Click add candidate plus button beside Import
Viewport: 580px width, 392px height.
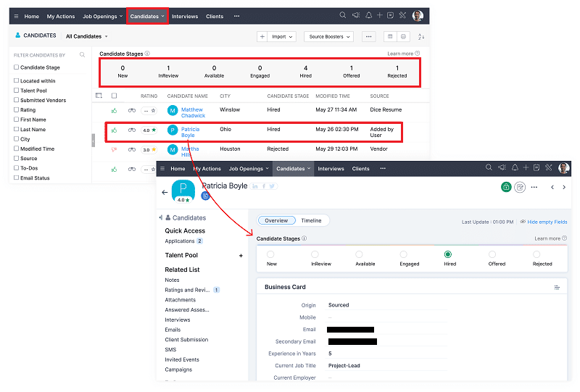pyautogui.click(x=262, y=37)
